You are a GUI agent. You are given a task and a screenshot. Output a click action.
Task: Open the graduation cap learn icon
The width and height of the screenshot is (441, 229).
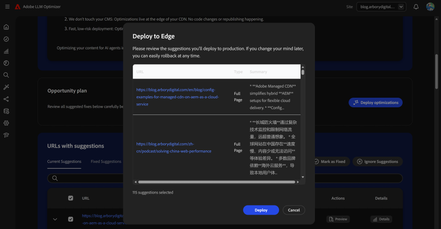(x=6, y=135)
